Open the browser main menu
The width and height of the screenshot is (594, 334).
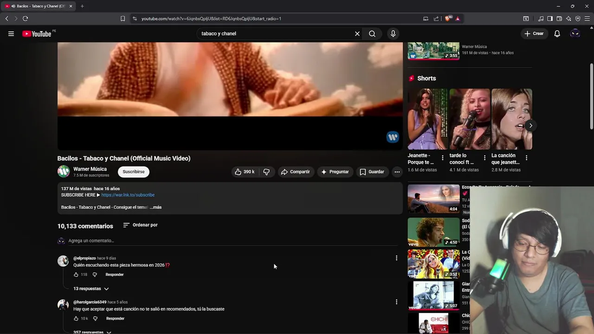pyautogui.click(x=587, y=19)
